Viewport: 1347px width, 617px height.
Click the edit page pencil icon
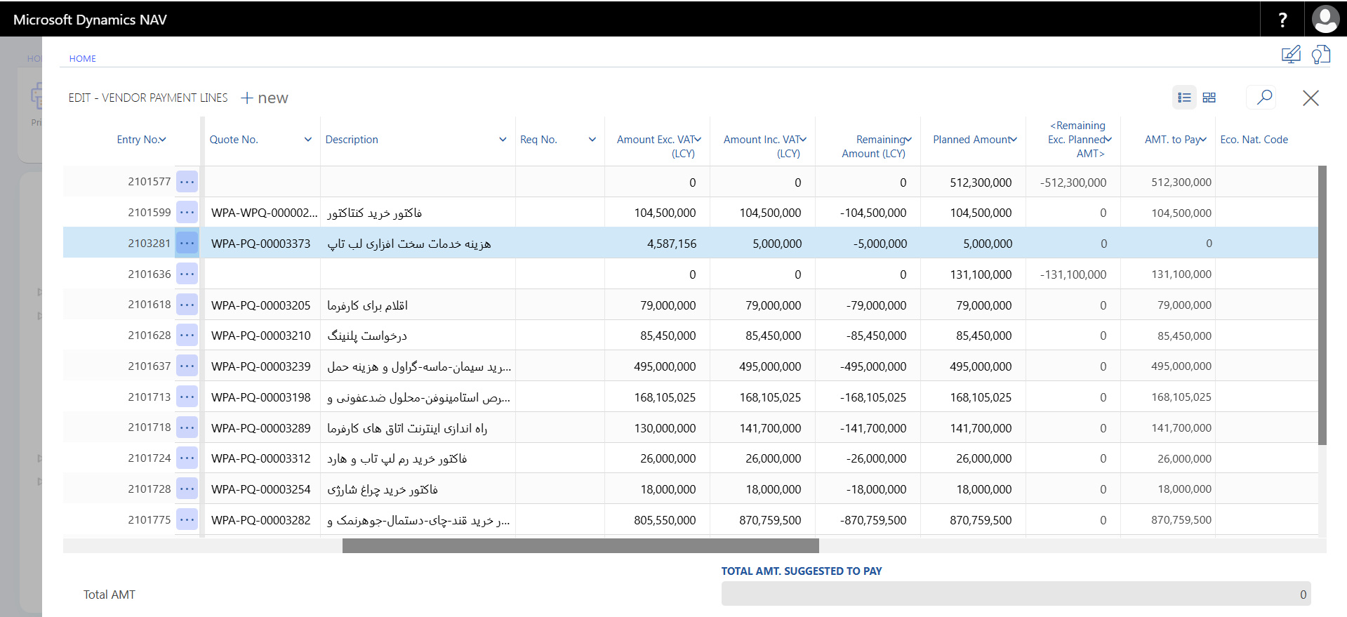coord(1290,55)
